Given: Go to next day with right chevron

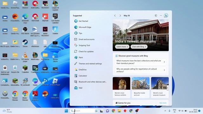Looking at the screenshot, I should point(120,16).
